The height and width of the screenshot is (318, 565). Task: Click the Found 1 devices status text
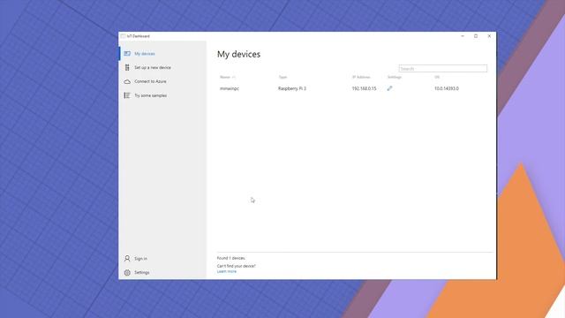pyautogui.click(x=231, y=258)
